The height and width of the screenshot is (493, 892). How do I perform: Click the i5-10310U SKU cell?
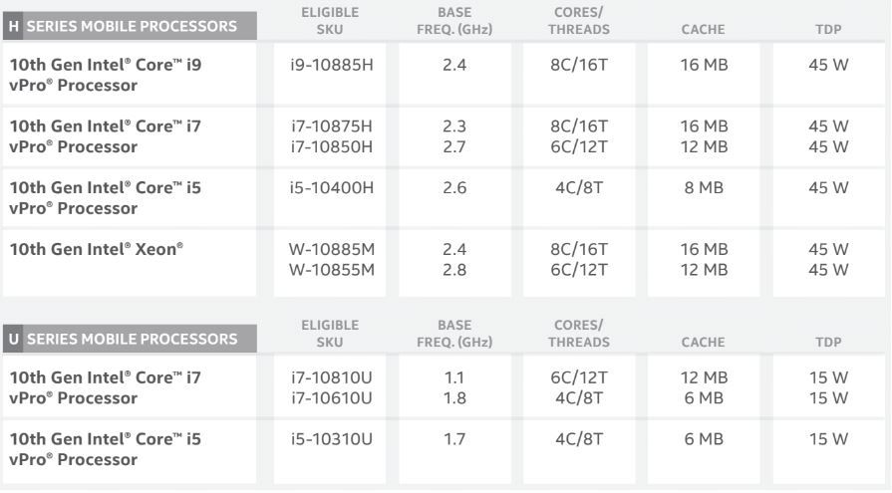[x=329, y=440]
